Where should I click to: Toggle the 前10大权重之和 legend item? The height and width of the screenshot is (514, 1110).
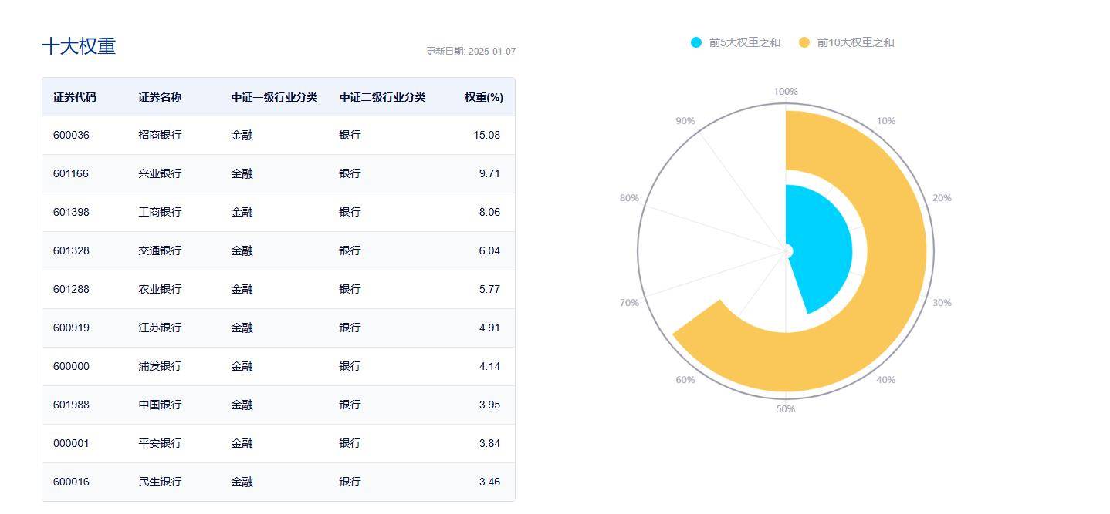coord(846,42)
